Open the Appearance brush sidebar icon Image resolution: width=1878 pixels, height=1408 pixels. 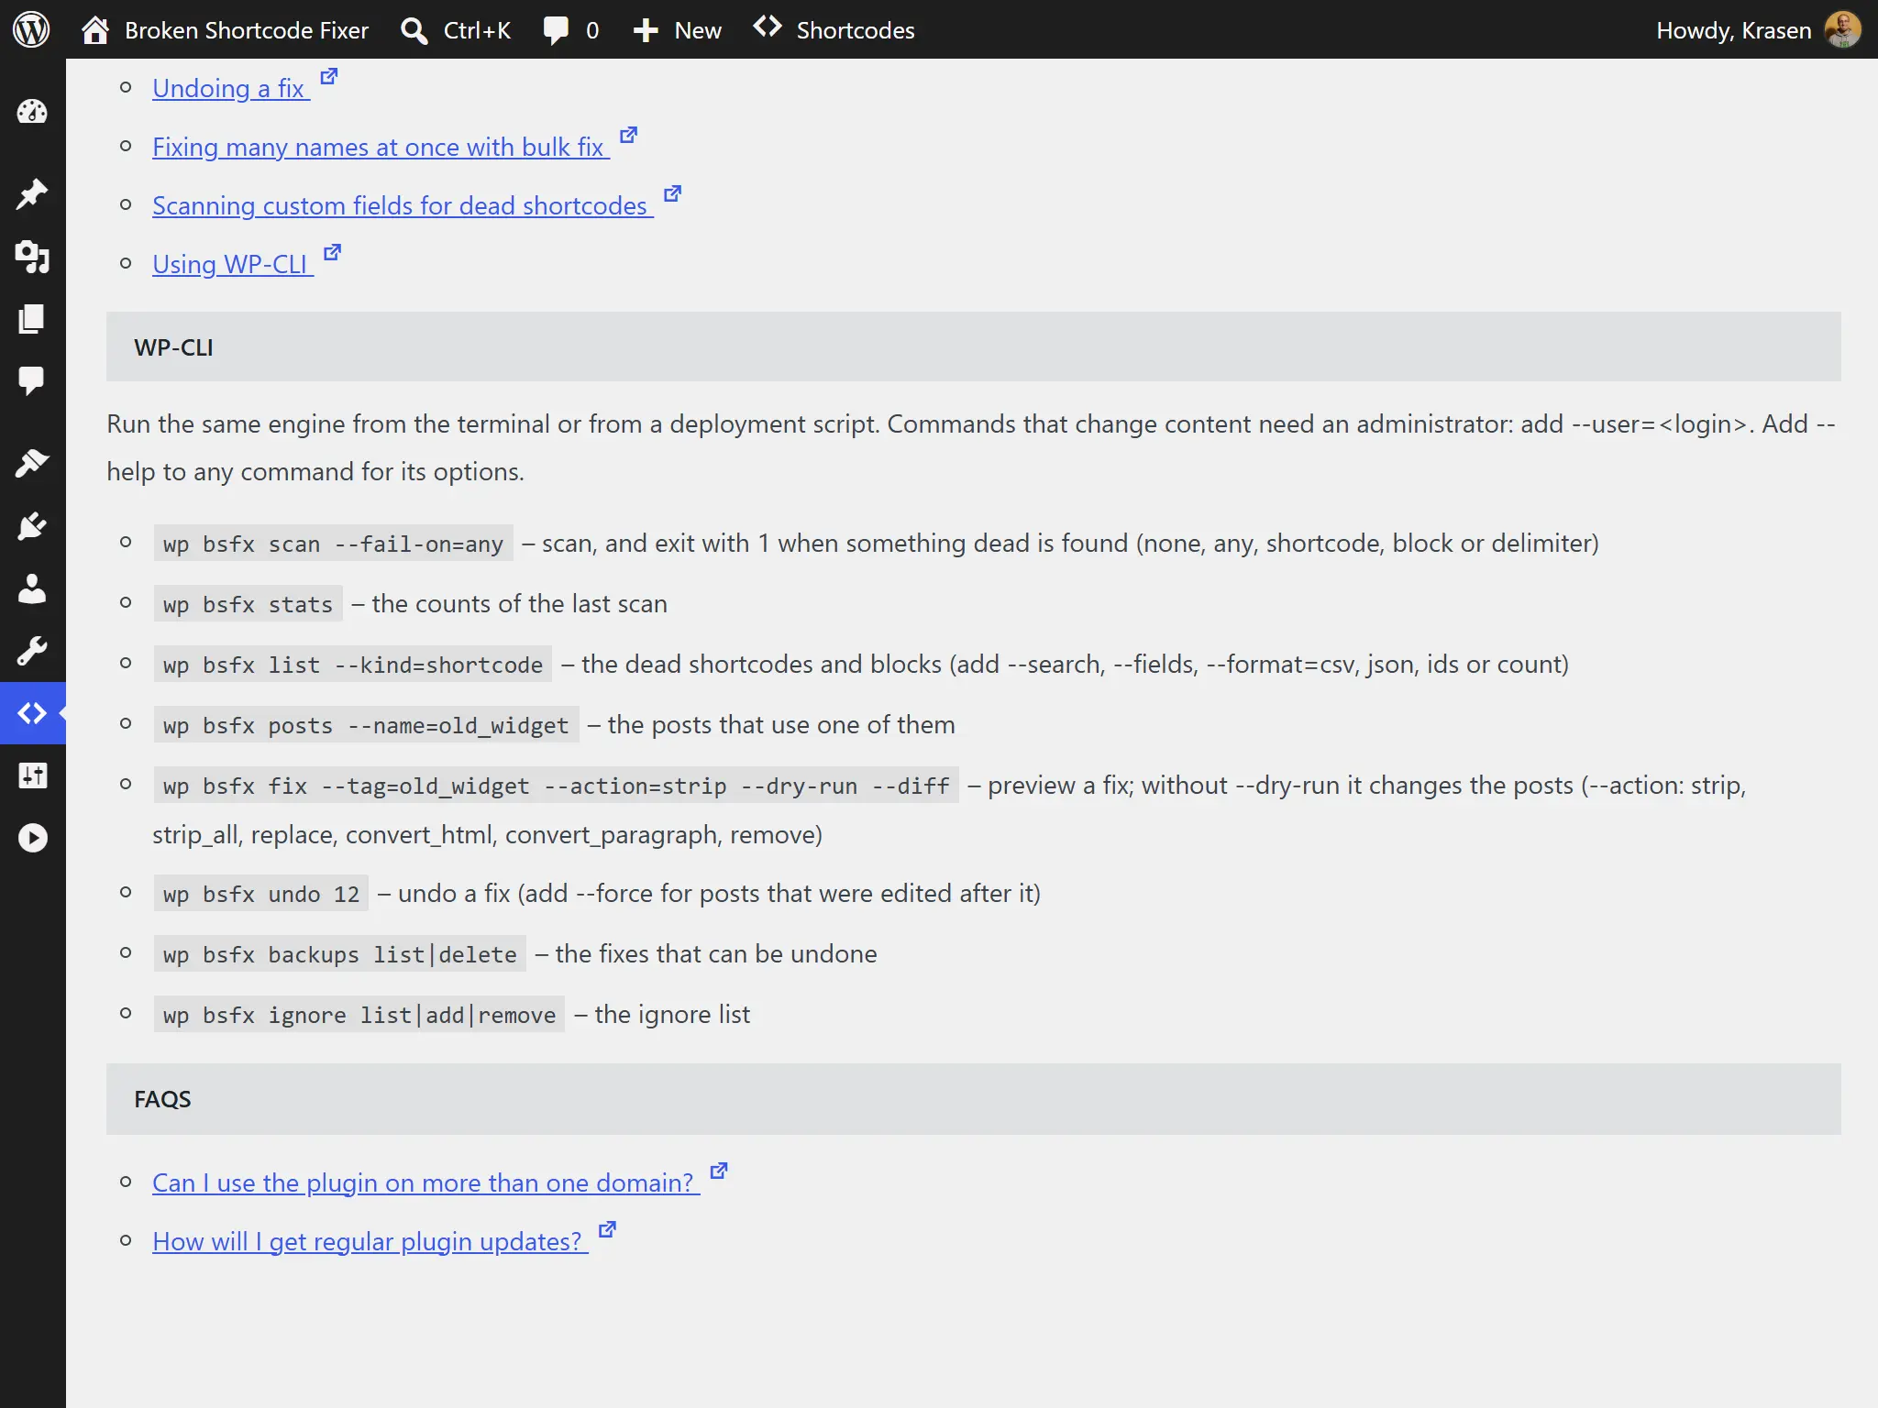[32, 463]
